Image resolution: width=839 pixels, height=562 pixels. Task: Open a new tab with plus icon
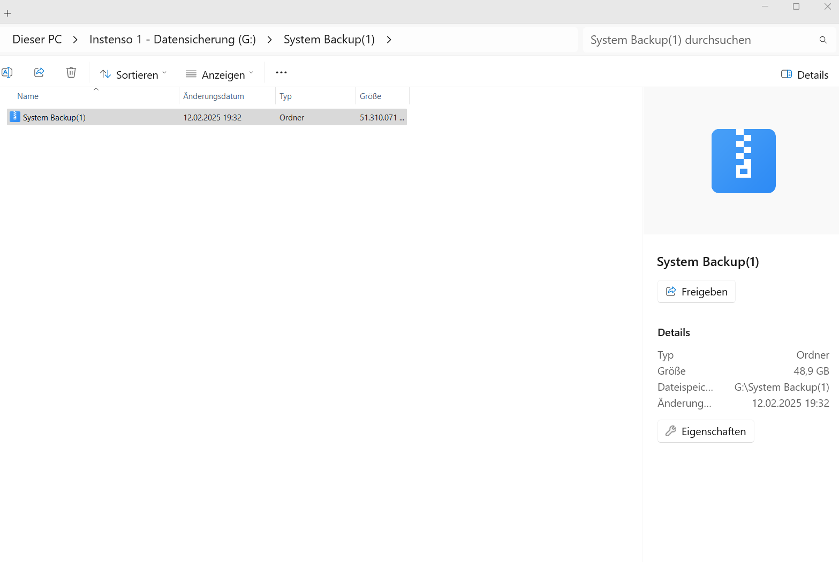point(7,13)
